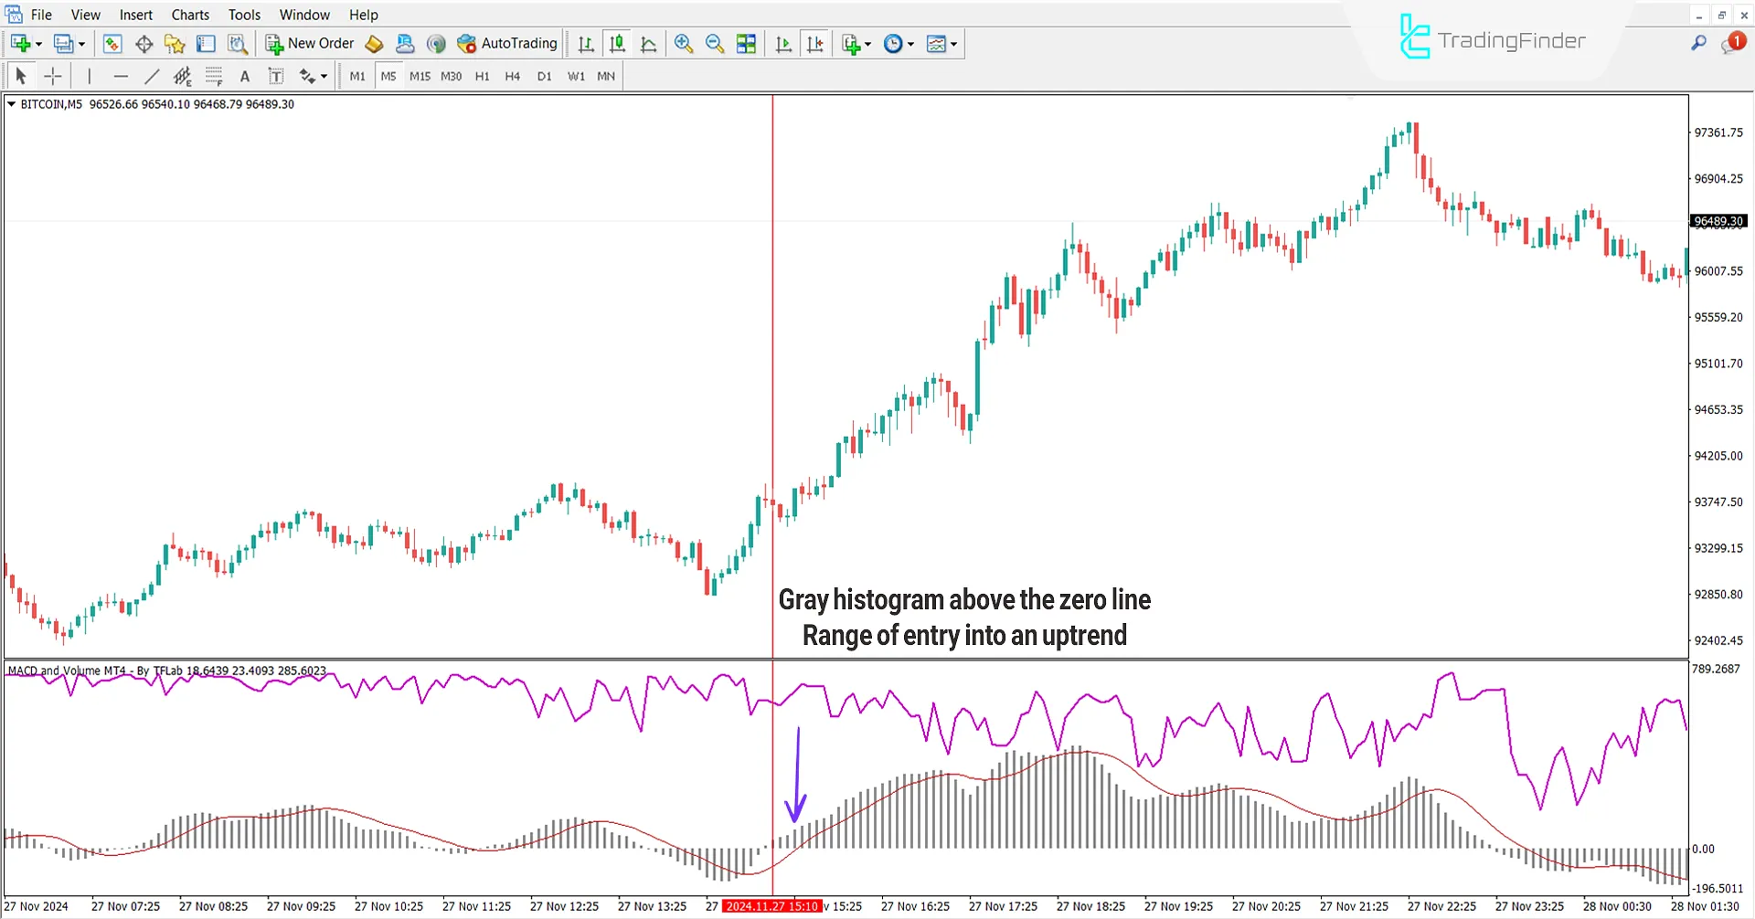Toggle AutoTrading on
The image size is (1755, 919).
[507, 43]
